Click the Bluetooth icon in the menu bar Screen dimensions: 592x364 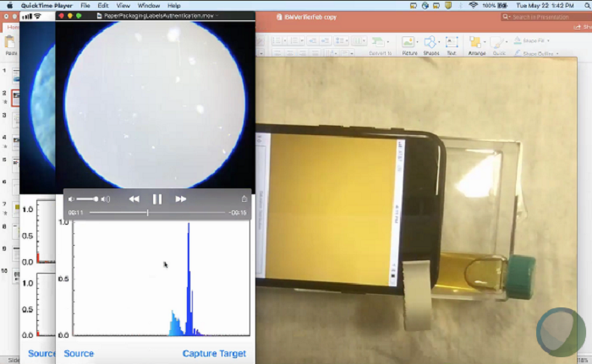pyautogui.click(x=461, y=6)
